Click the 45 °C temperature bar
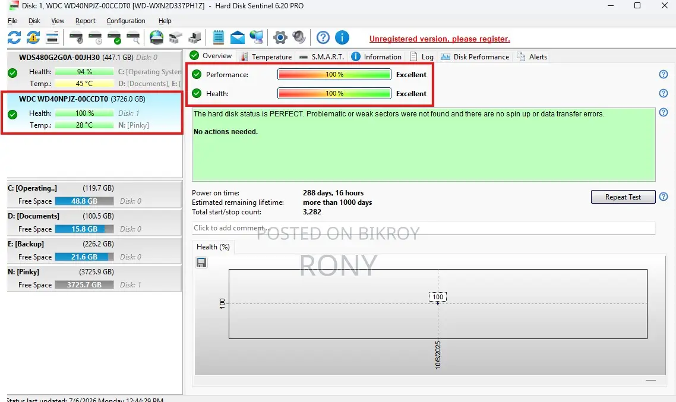Viewport: 676px width, 402px height. click(84, 83)
